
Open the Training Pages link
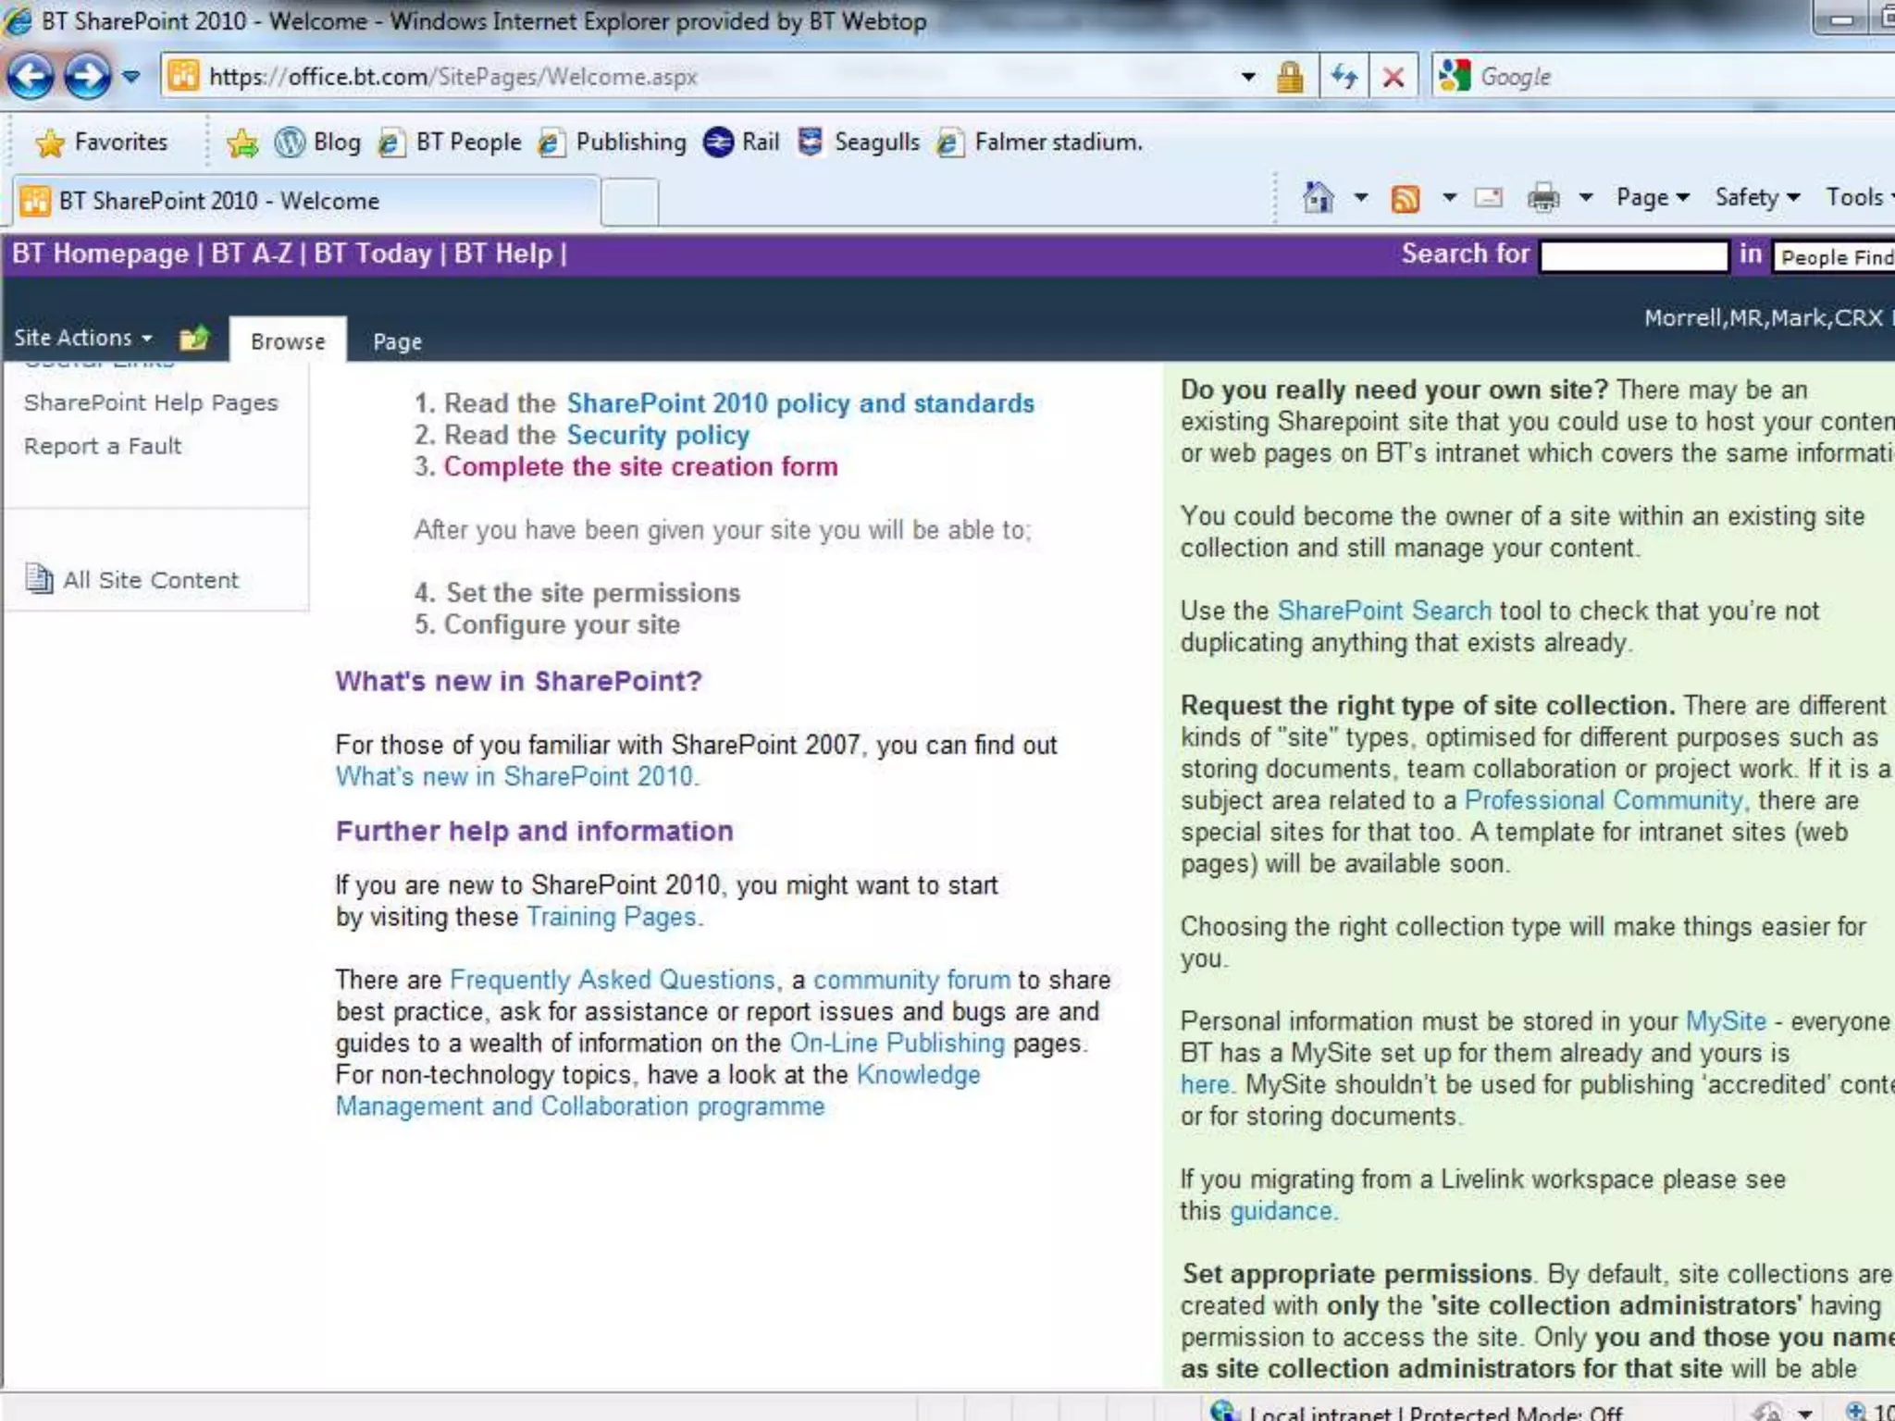pos(612,917)
